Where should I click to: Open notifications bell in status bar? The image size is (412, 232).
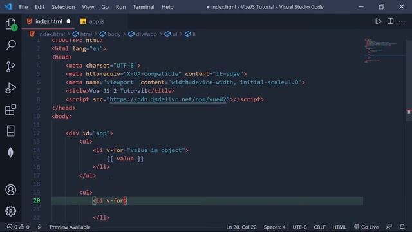click(402, 227)
